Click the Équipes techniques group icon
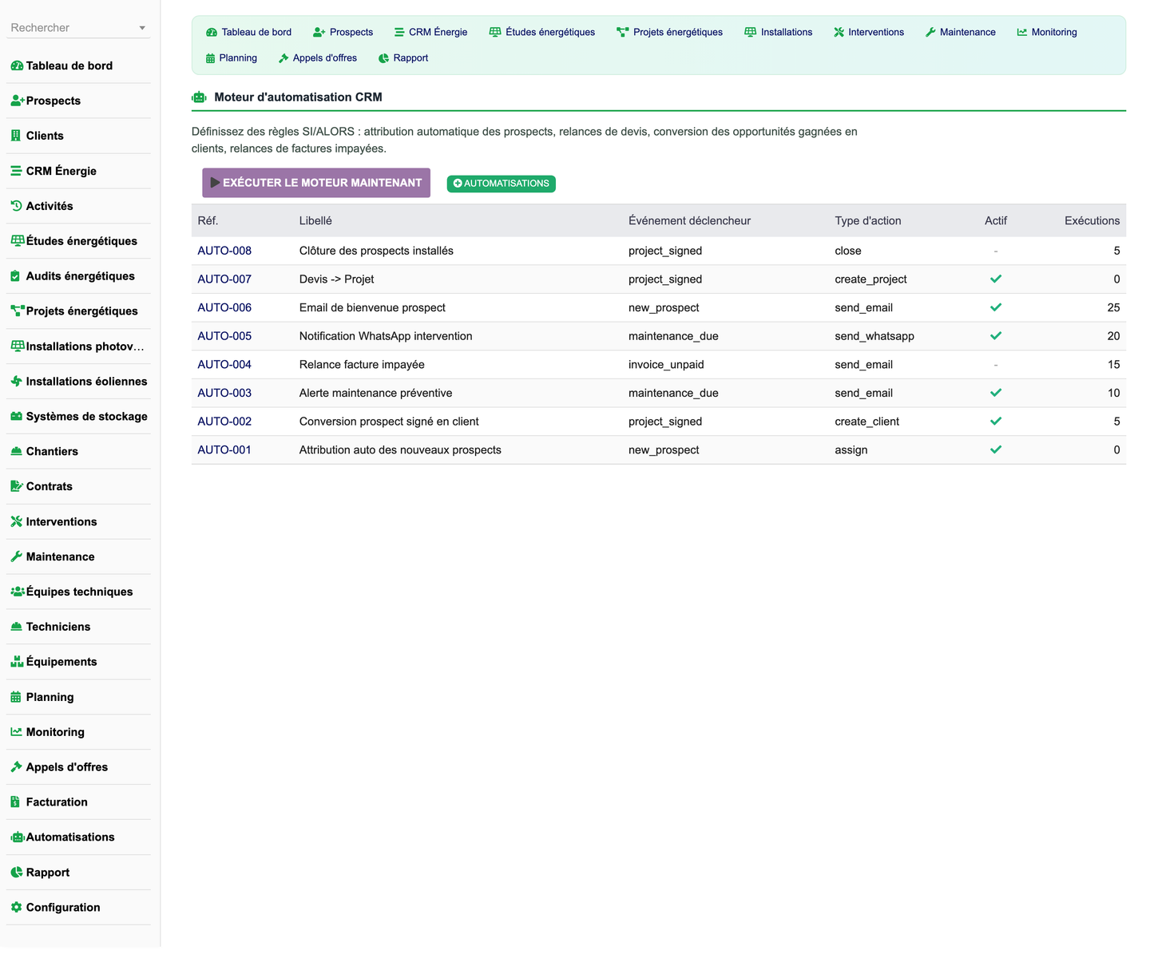Image resolution: width=1154 pixels, height=962 pixels. tap(18, 592)
